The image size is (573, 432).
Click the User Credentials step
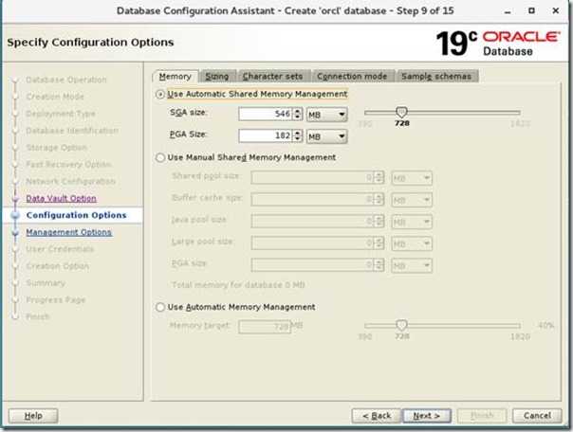(60, 249)
